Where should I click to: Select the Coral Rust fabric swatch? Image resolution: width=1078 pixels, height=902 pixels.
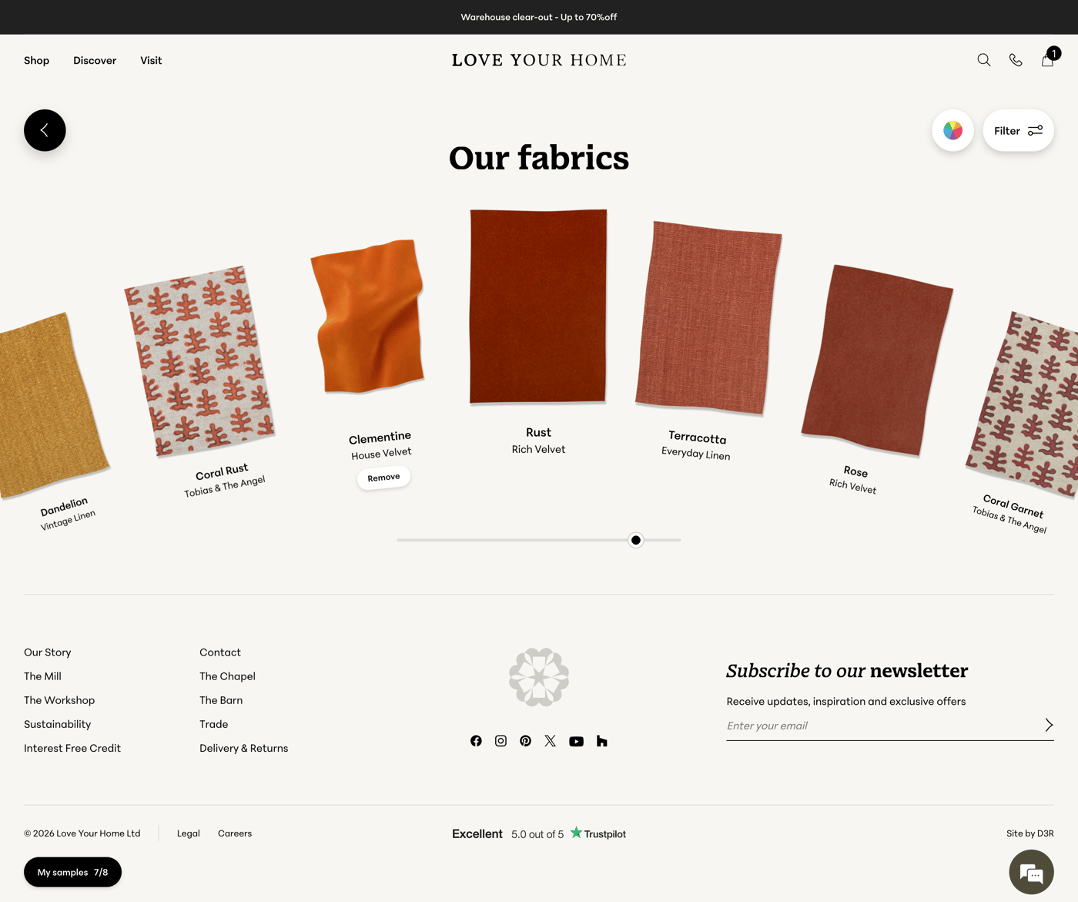[x=199, y=361]
